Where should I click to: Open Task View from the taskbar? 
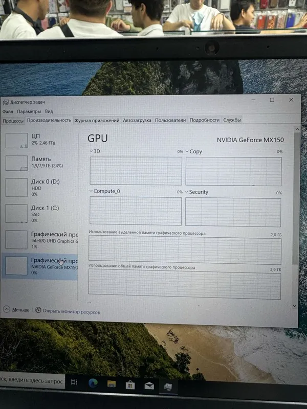(74, 382)
